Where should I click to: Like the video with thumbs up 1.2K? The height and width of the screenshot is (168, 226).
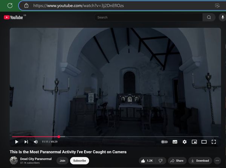point(147,160)
